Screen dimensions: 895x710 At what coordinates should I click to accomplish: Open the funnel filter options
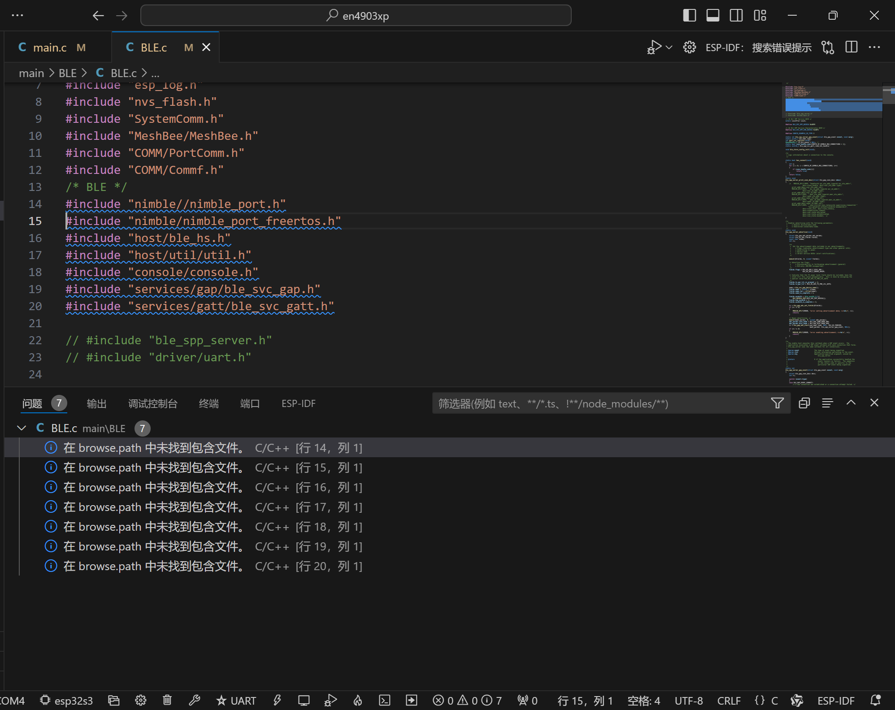coord(778,403)
